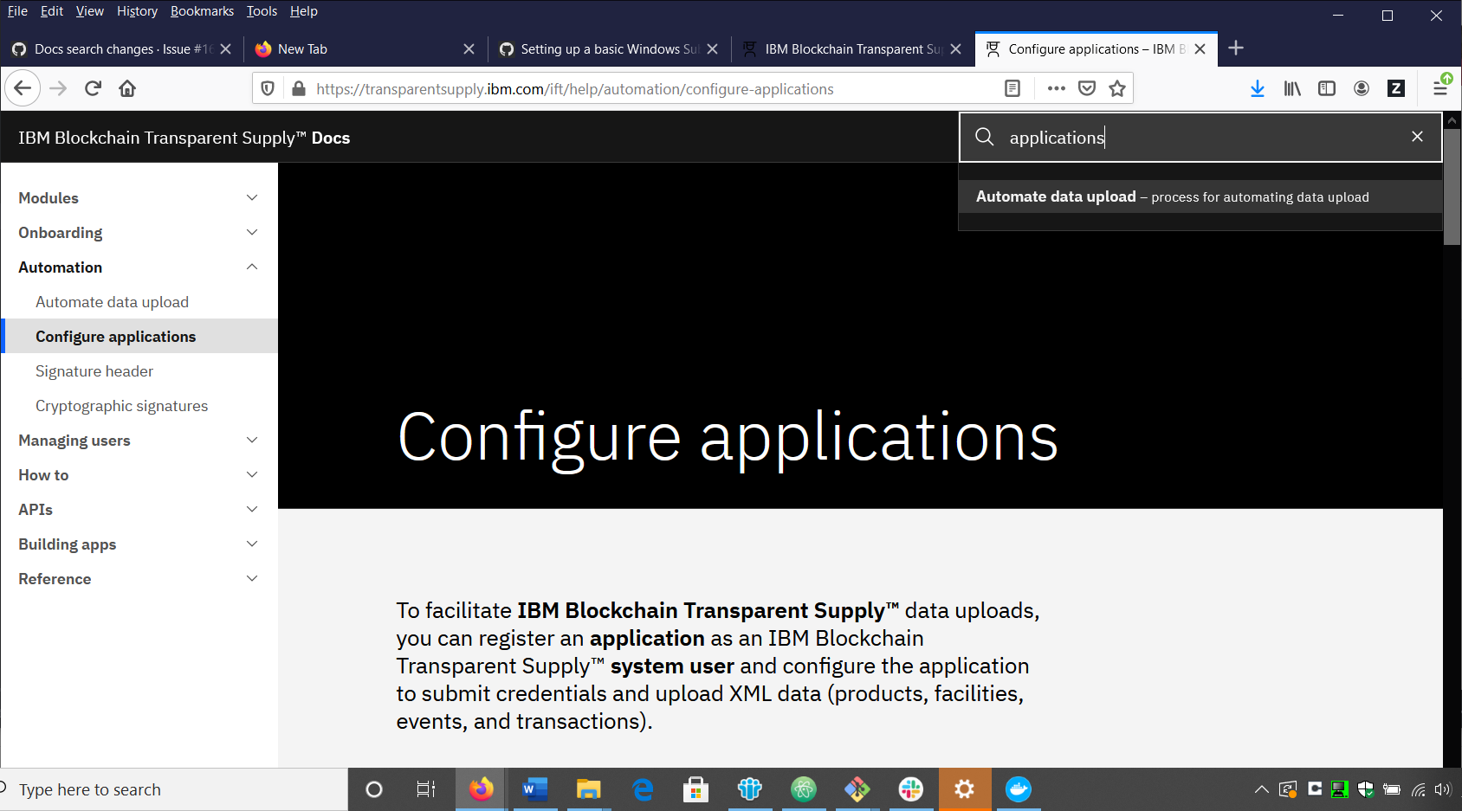
Task: Open the library bookshelf icon
Action: pos(1292,88)
